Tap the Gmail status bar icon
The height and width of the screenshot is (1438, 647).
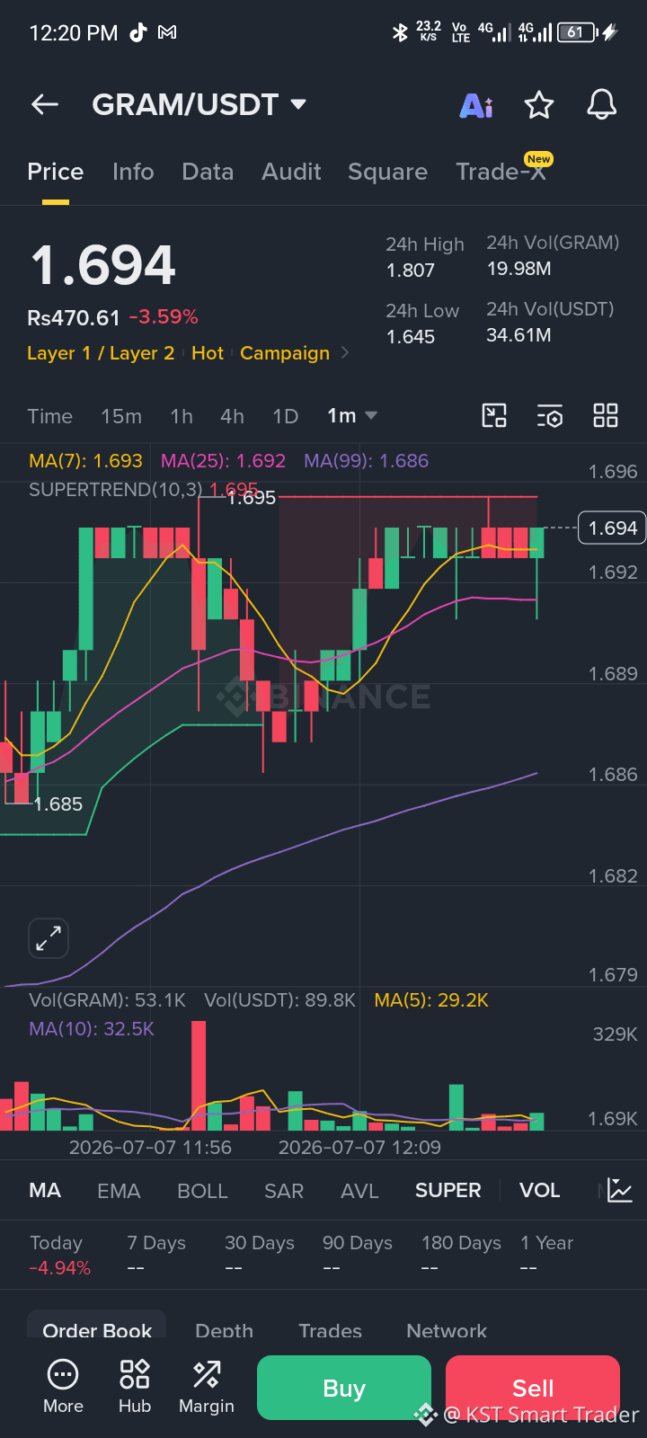coord(167,32)
